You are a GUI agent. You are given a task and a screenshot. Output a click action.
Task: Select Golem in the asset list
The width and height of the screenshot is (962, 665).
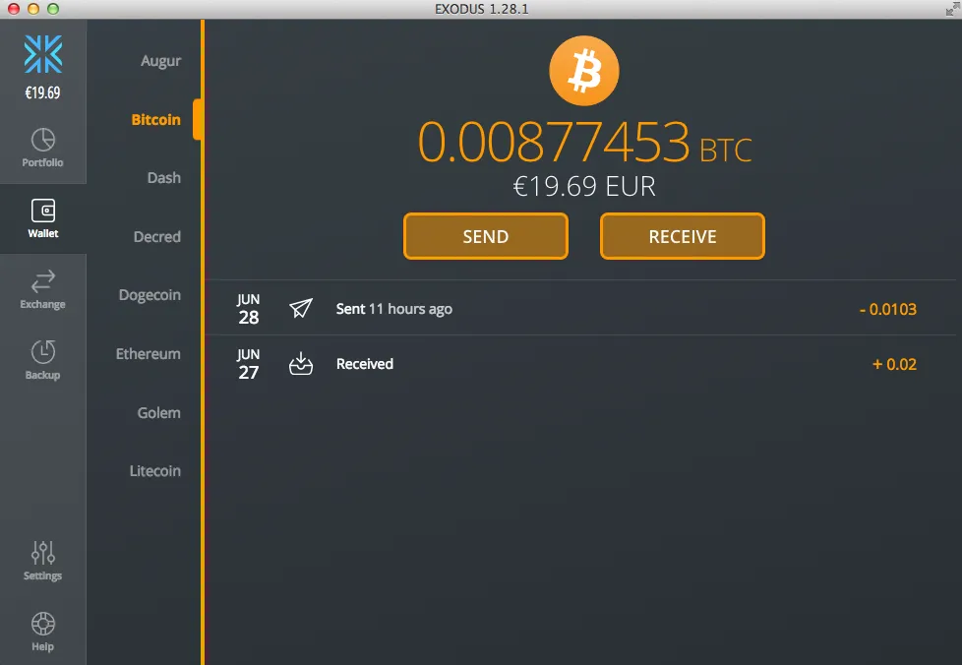click(x=159, y=413)
